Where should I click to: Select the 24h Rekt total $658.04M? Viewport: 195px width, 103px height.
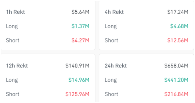(x=176, y=66)
